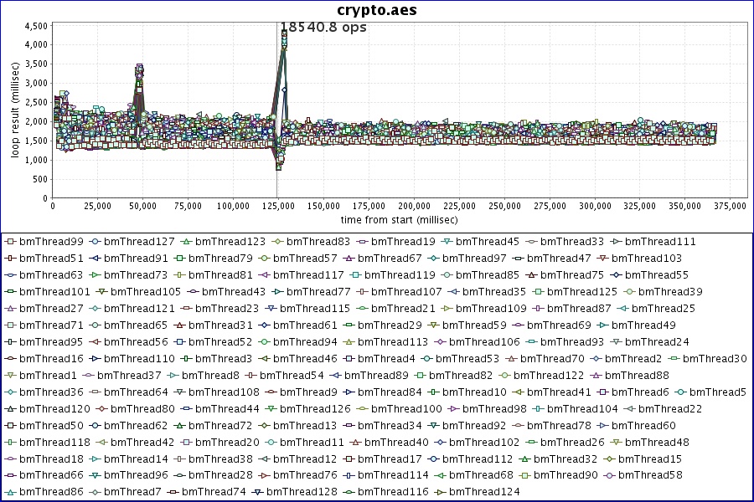Click the bmThread120 legend marker icon
Viewport: 754px width, 502px height.
[x=10, y=409]
